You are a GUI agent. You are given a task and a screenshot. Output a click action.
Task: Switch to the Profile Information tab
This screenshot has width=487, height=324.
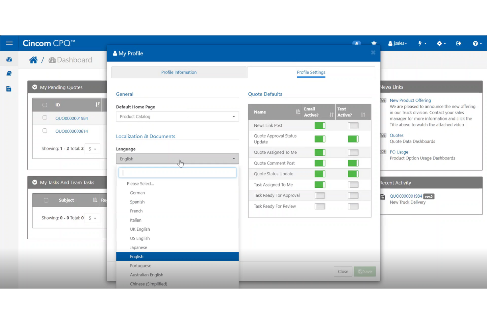coord(179,72)
